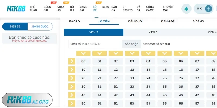217x108 pixels.
Task: Click the row arrow beside number 30
Action: (72, 87)
